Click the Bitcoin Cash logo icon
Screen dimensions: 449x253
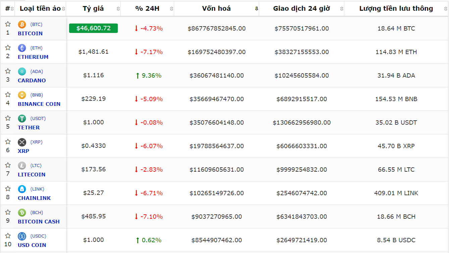[22, 213]
